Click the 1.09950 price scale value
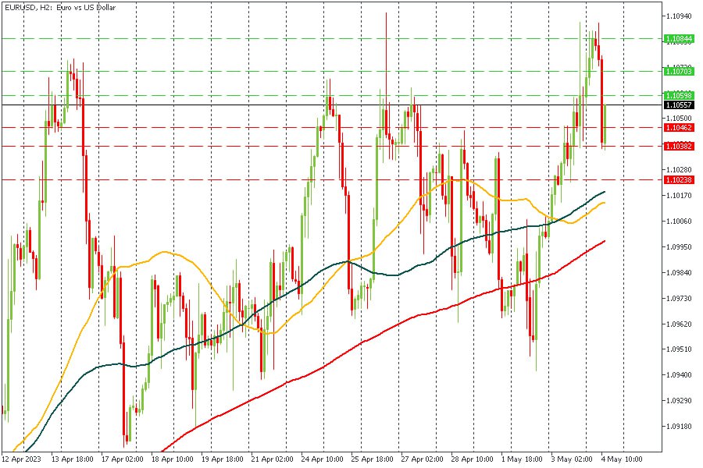Screen dimensions: 703x468 point(679,246)
